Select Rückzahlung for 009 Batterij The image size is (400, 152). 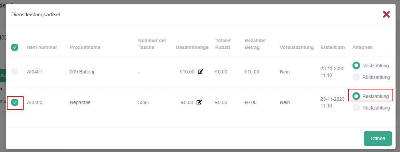(x=356, y=77)
